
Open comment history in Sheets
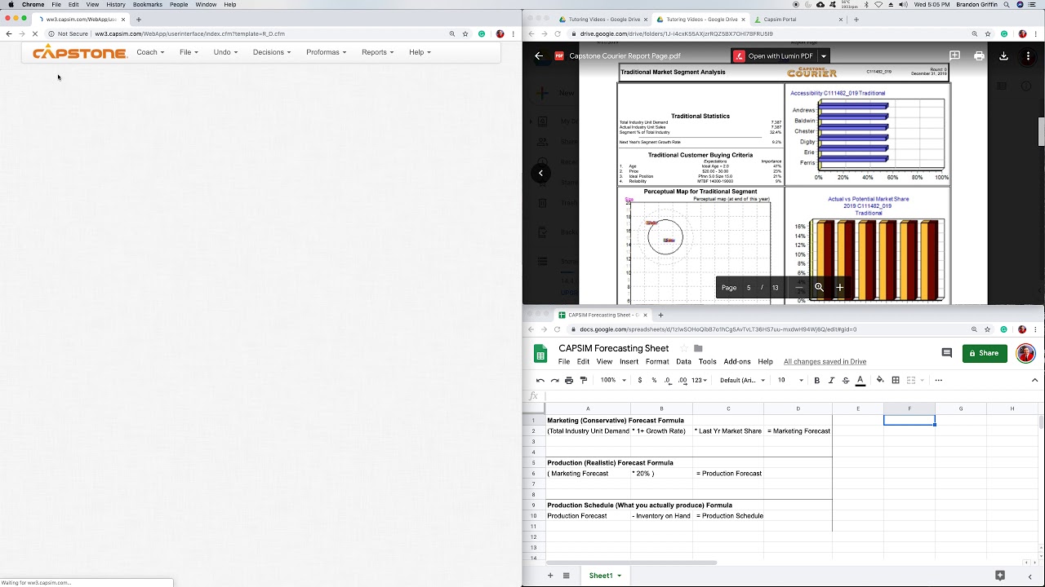coord(946,353)
